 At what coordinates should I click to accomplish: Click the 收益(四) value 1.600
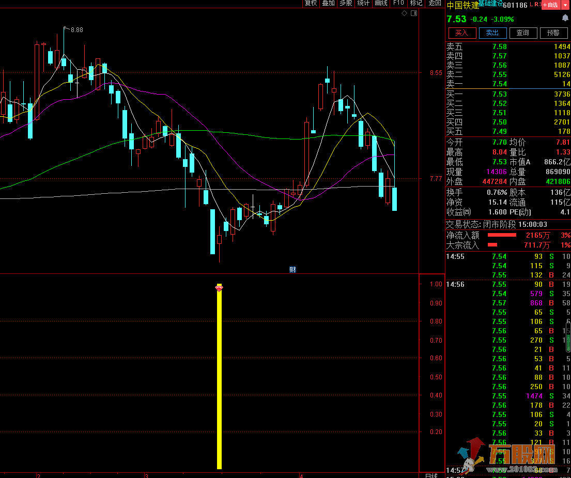point(498,212)
